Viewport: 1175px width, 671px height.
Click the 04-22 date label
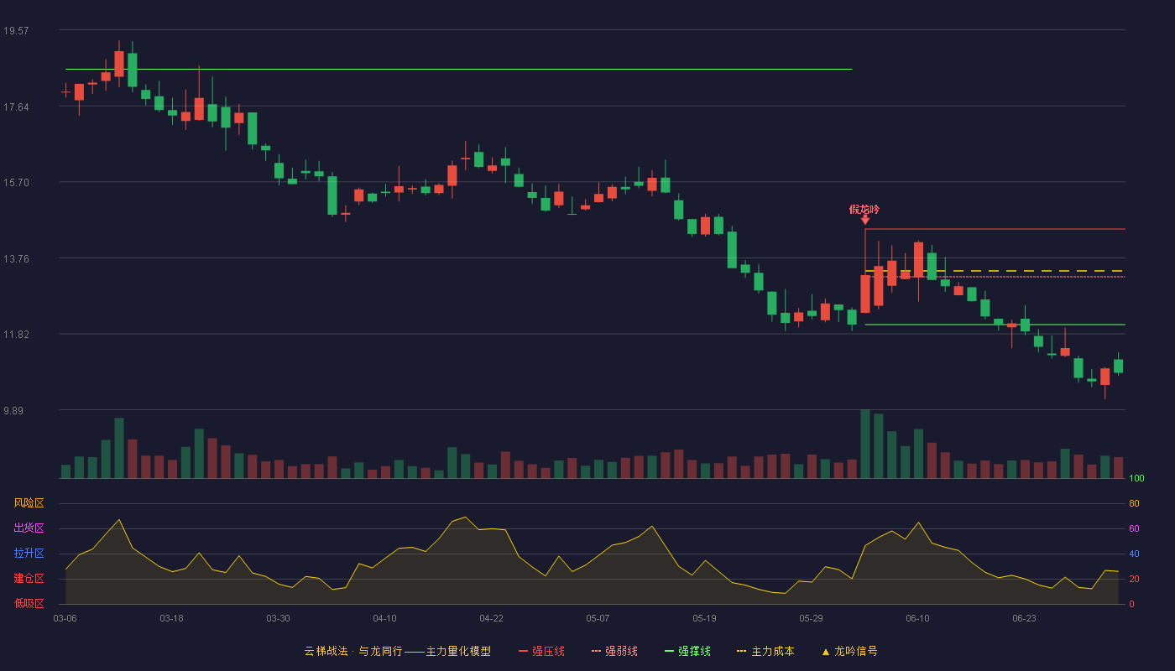click(491, 618)
